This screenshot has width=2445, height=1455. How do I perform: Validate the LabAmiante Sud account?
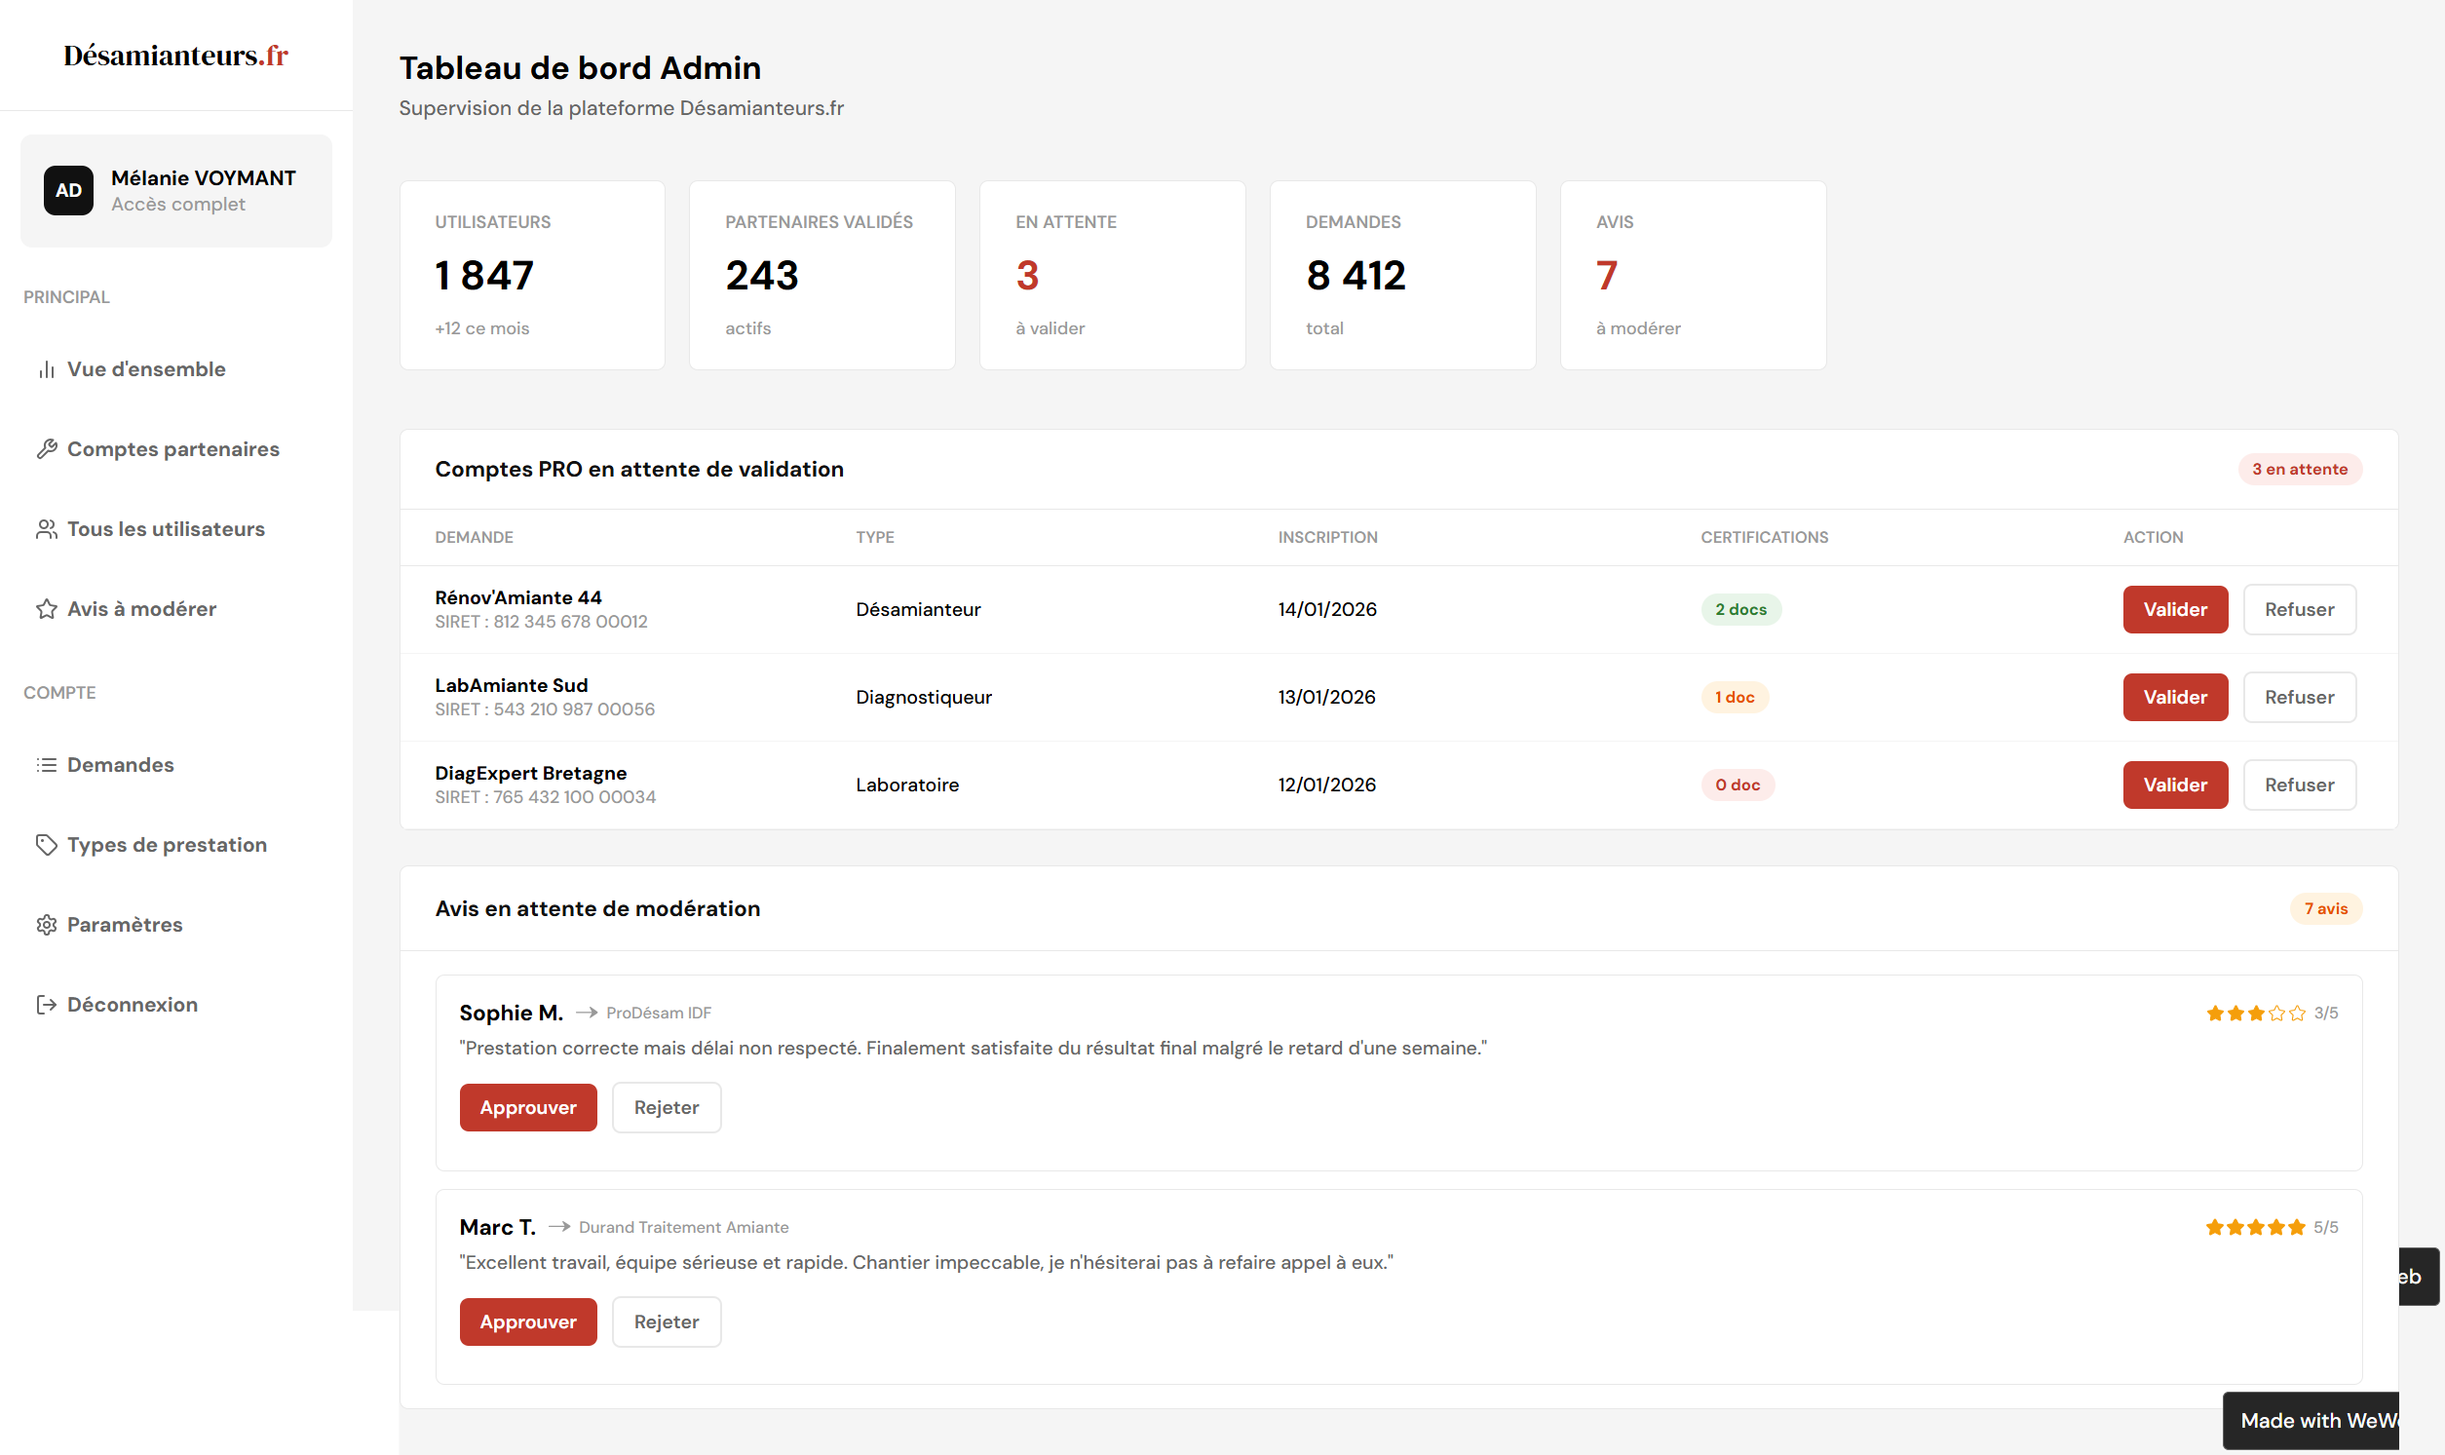(x=2175, y=697)
